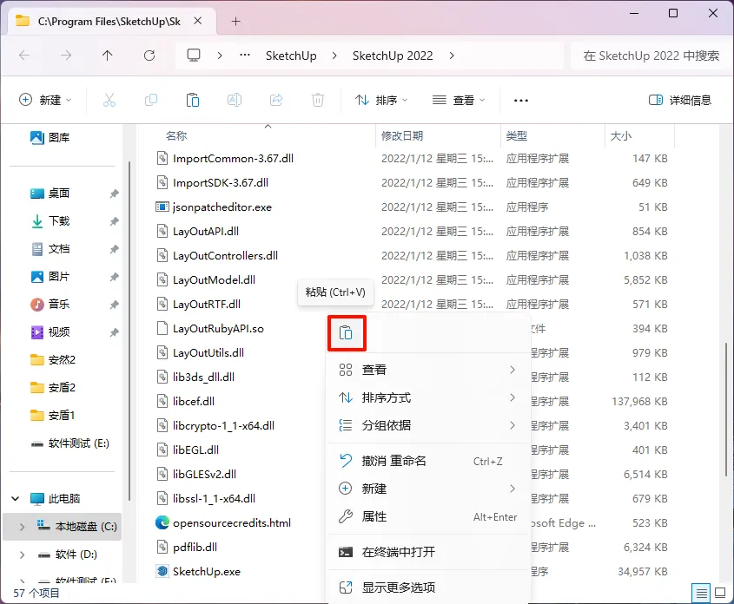Switch to large thumbnails view in status bar

click(720, 594)
